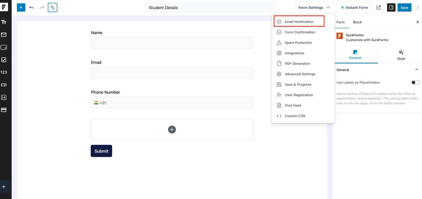
Task: Switch to the Form tab
Action: (340, 22)
